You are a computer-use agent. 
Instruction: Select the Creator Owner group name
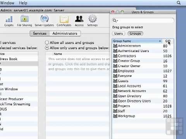(x=129, y=66)
